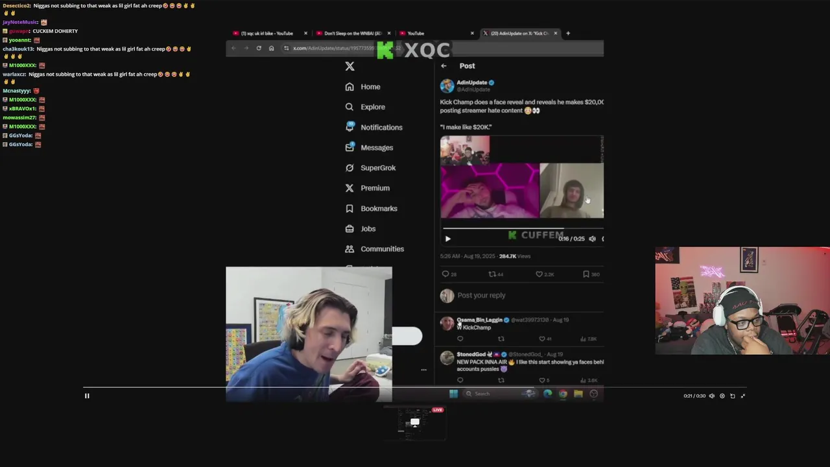Open StonedGod's profile link
The image size is (830, 467).
point(471,354)
